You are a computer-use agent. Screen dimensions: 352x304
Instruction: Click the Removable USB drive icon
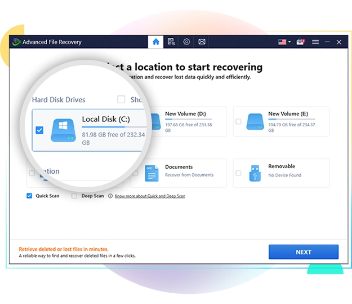coord(255,173)
